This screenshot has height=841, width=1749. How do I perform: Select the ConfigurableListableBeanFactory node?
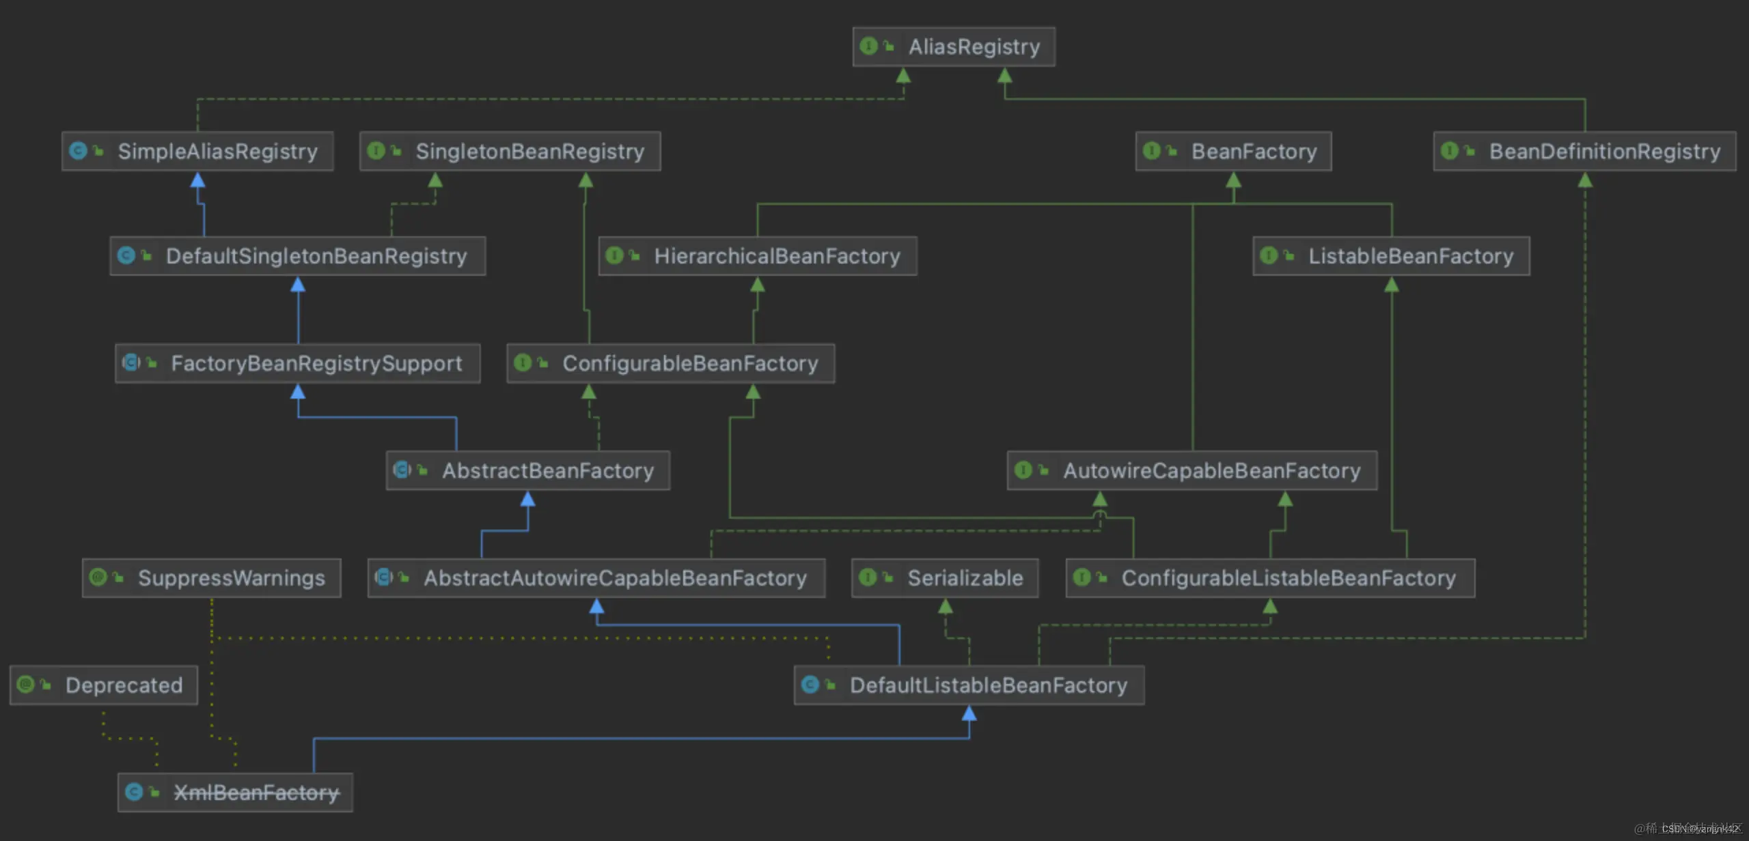pos(1288,578)
